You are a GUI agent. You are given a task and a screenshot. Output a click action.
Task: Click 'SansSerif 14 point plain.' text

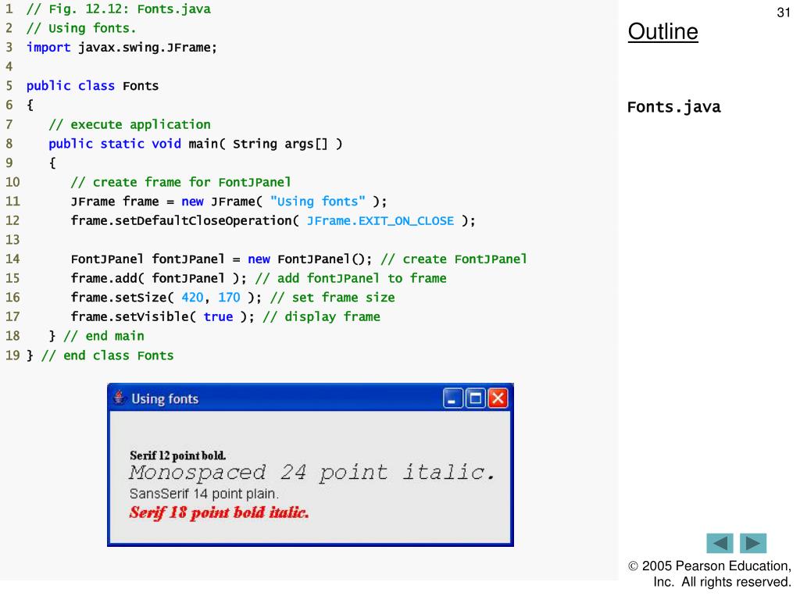(204, 494)
